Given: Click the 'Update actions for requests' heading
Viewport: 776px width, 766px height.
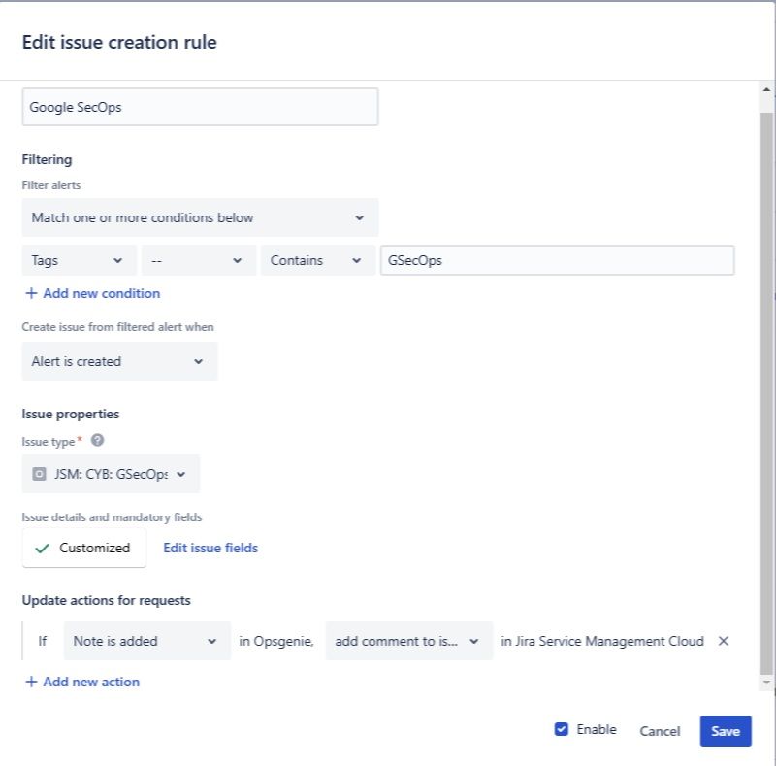Looking at the screenshot, I should pos(107,600).
